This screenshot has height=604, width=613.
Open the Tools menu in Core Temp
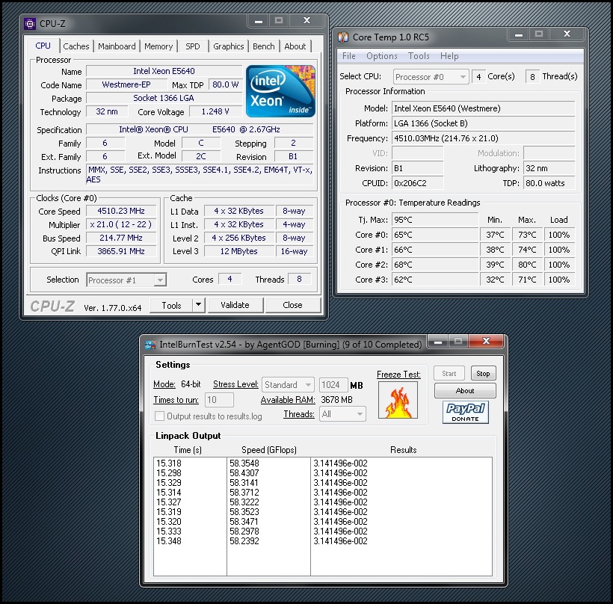(x=419, y=56)
